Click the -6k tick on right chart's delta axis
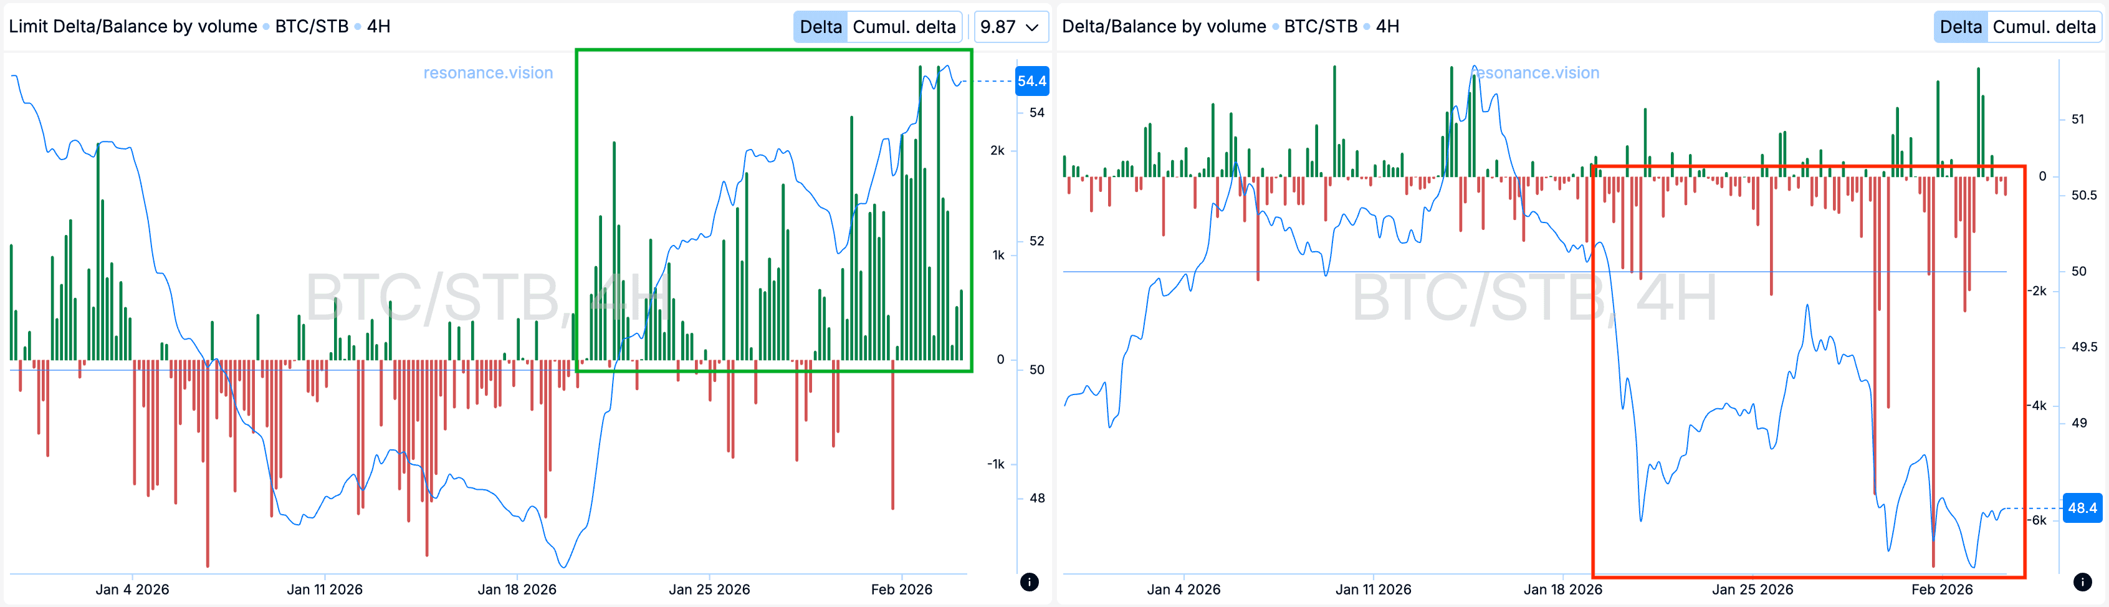The width and height of the screenshot is (2109, 607). point(2038,520)
